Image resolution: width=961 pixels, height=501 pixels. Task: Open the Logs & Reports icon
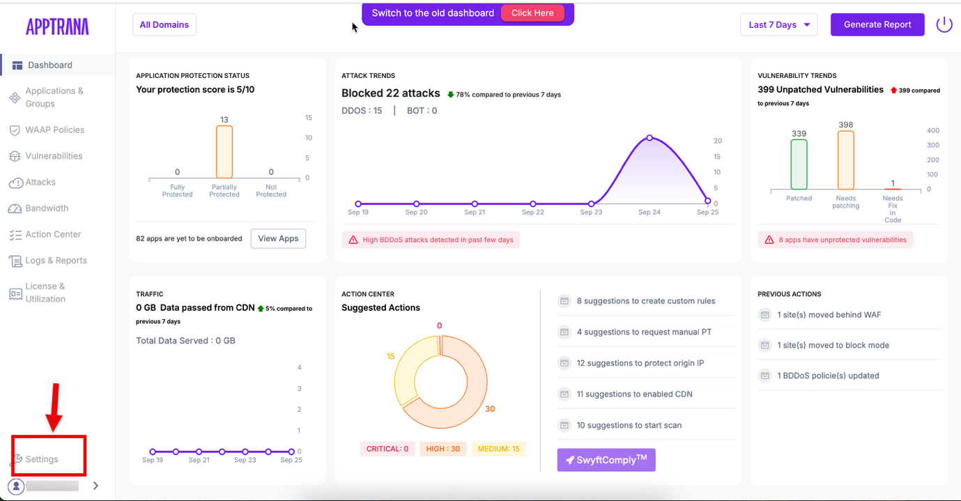15,261
